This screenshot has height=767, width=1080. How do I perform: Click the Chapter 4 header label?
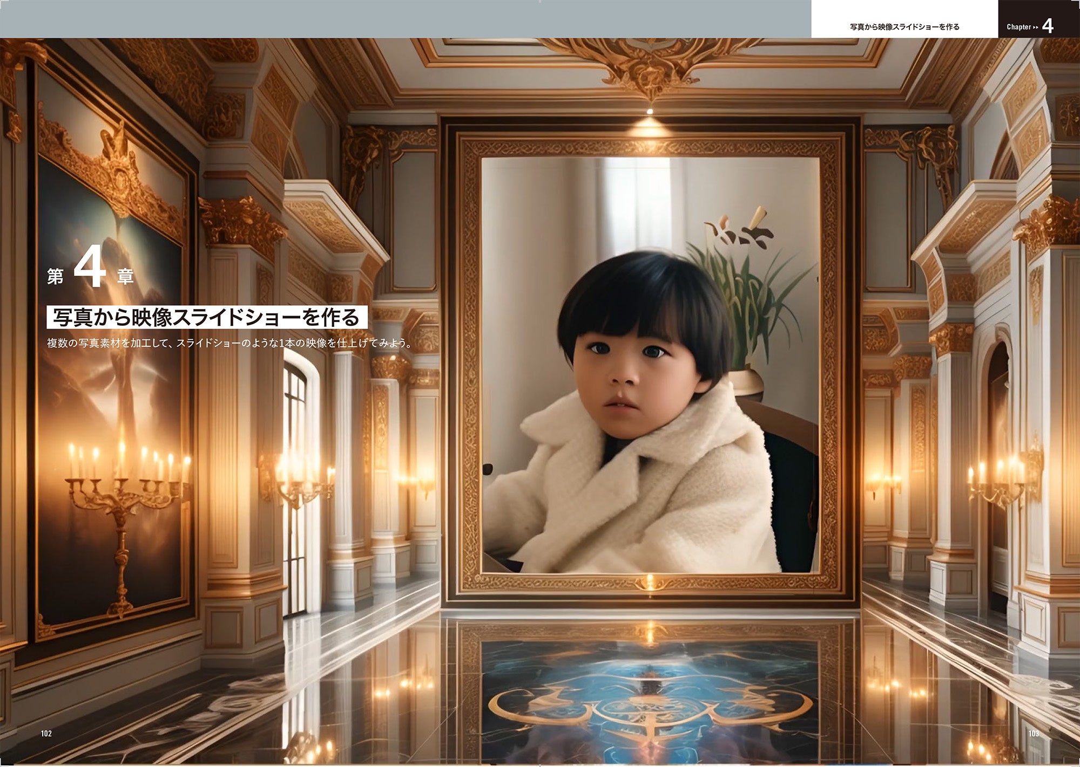pos(1018,26)
